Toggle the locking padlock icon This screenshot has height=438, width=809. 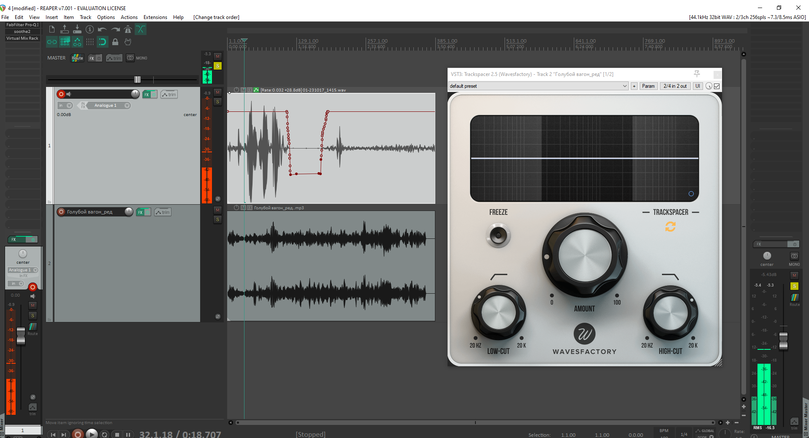click(x=115, y=42)
